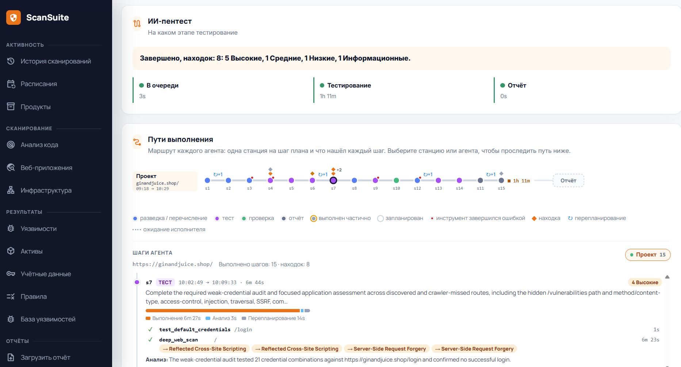The height and width of the screenshot is (367, 681).
Task: Select station s9 on the timeline
Action: [x=375, y=180]
